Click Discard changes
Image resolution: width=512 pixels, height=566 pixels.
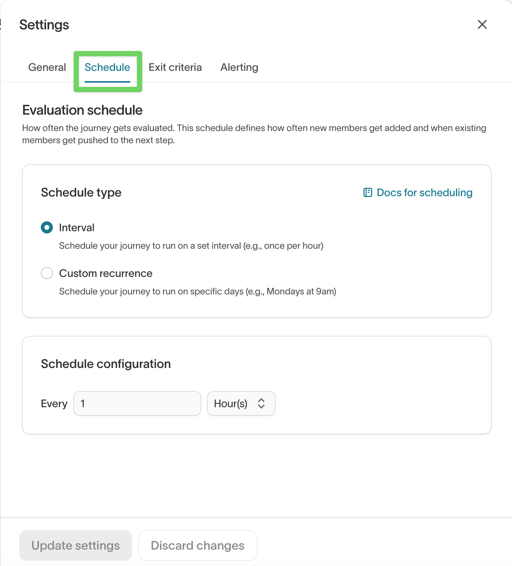(x=197, y=545)
